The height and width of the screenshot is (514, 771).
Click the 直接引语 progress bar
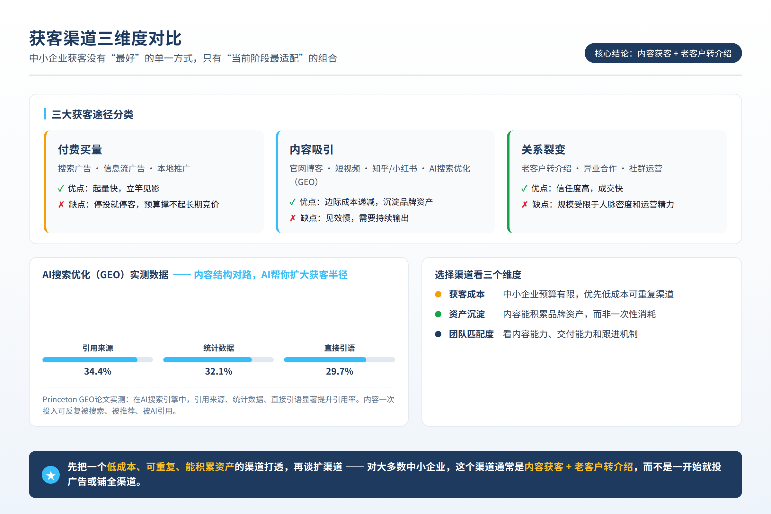click(339, 359)
